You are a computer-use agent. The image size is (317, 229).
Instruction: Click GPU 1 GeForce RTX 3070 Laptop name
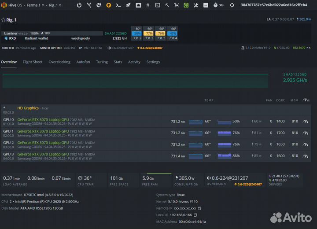(x=43, y=131)
